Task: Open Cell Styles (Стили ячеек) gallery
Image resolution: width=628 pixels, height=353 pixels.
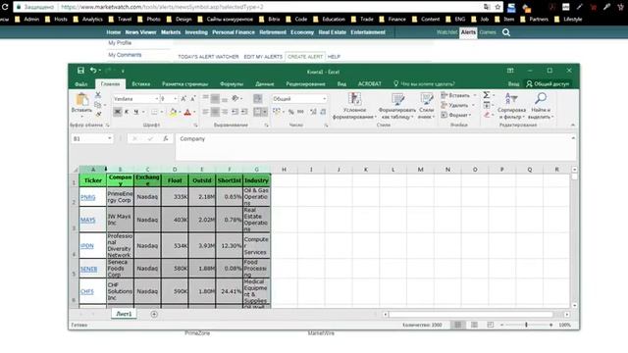Action: click(426, 106)
